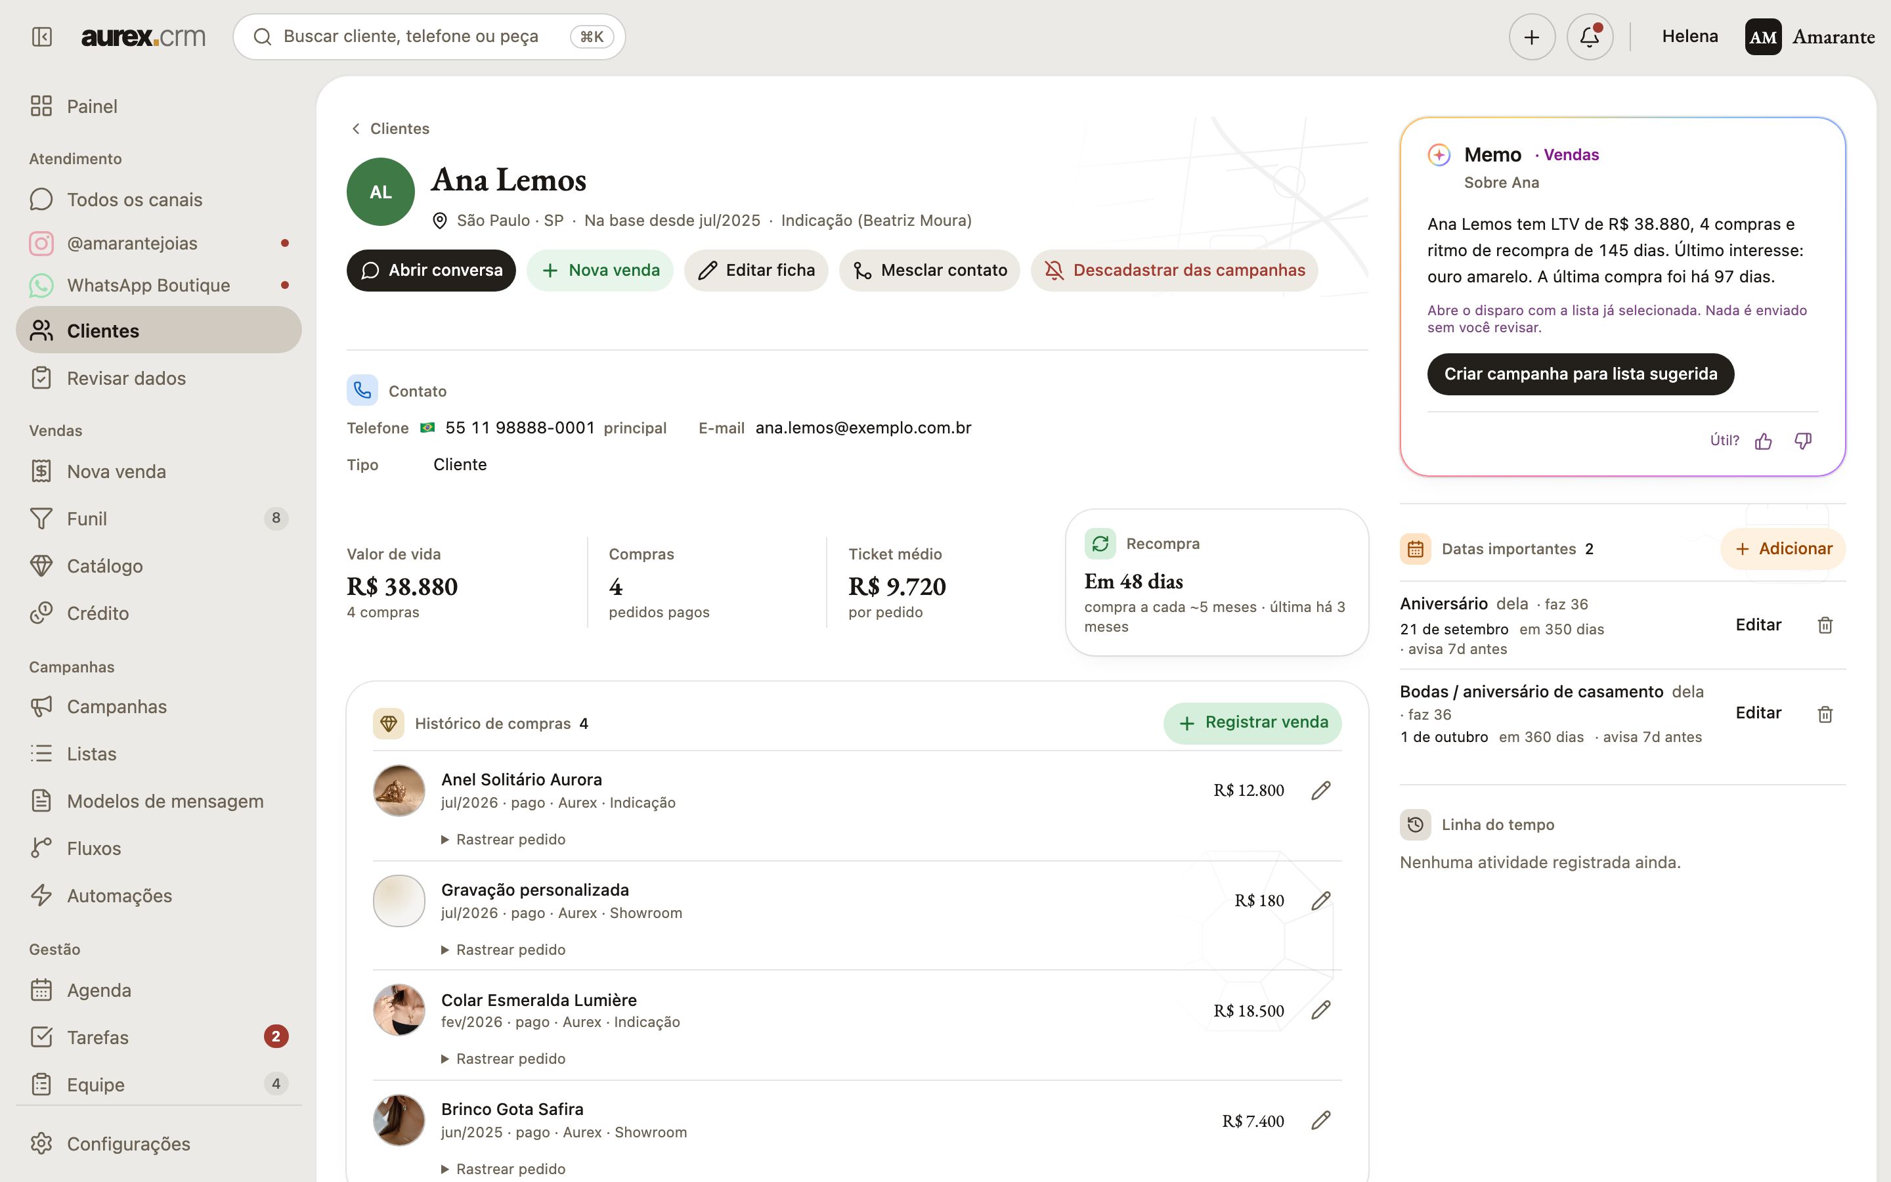The image size is (1891, 1182).
Task: Click Criar campanha para lista sugerida
Action: (1580, 374)
